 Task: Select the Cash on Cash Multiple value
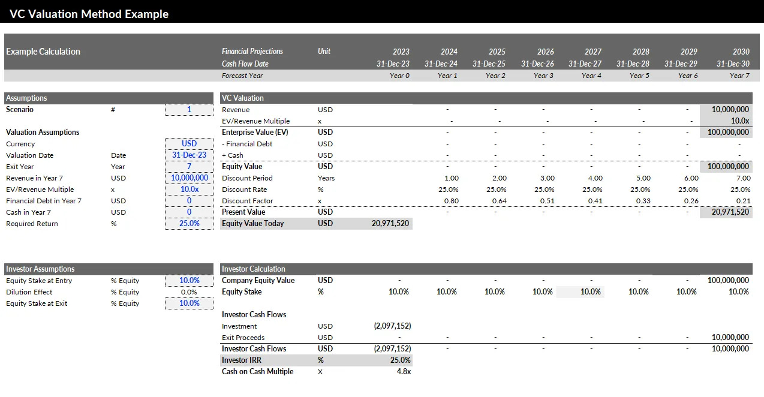point(403,371)
